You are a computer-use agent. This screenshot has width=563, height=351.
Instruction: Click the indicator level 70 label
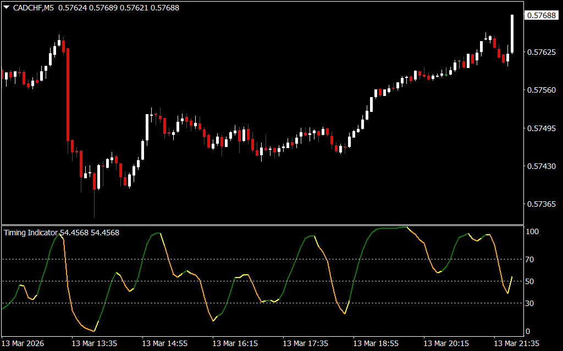tap(530, 259)
